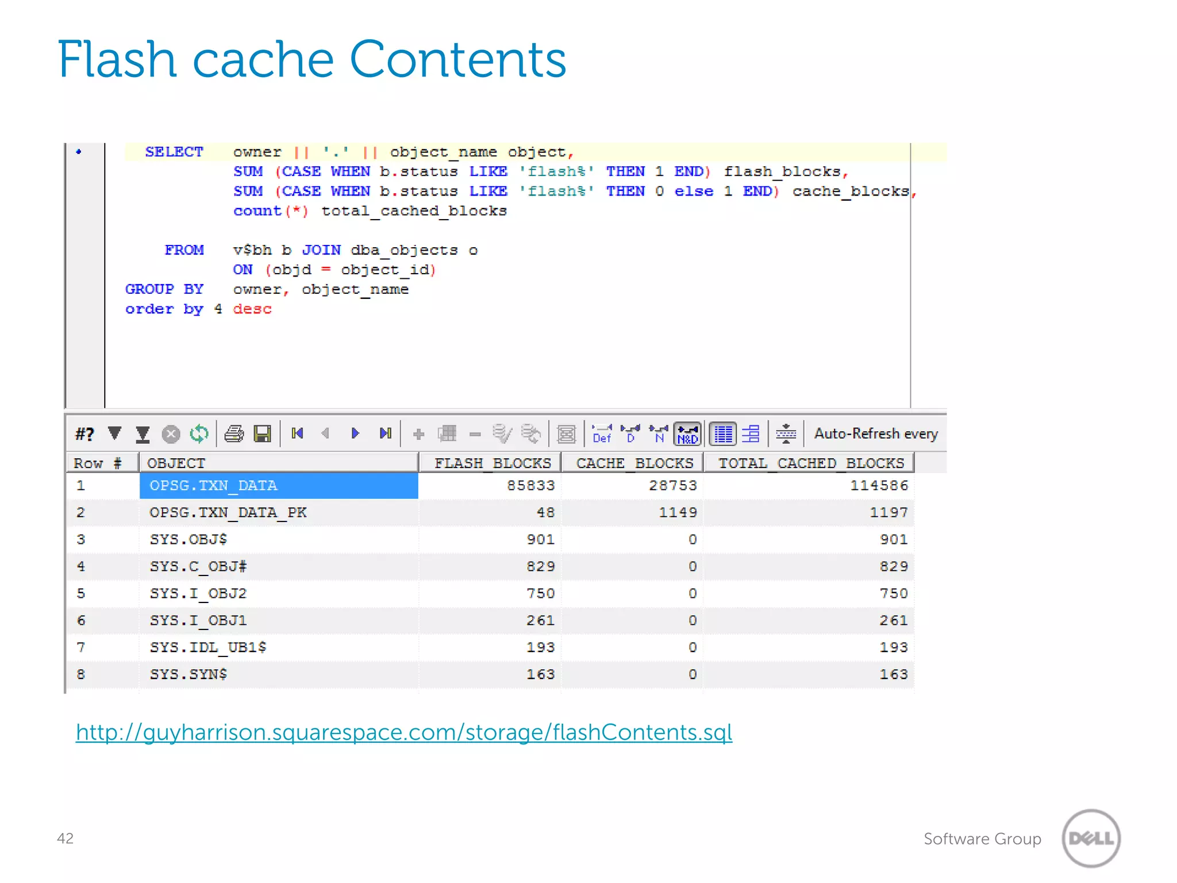Click the desc keyword in editor
The height and width of the screenshot is (883, 1177).
(x=252, y=309)
